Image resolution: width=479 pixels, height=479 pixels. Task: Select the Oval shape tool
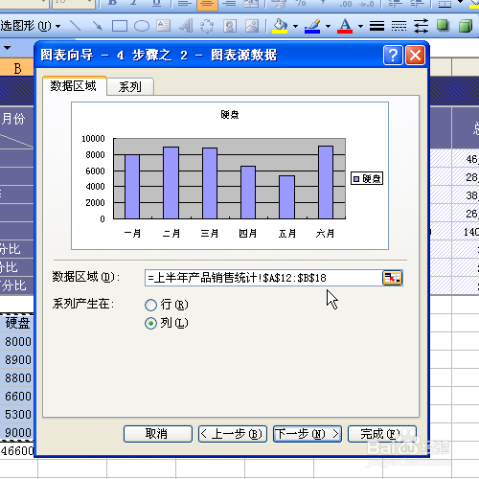pos(142,26)
